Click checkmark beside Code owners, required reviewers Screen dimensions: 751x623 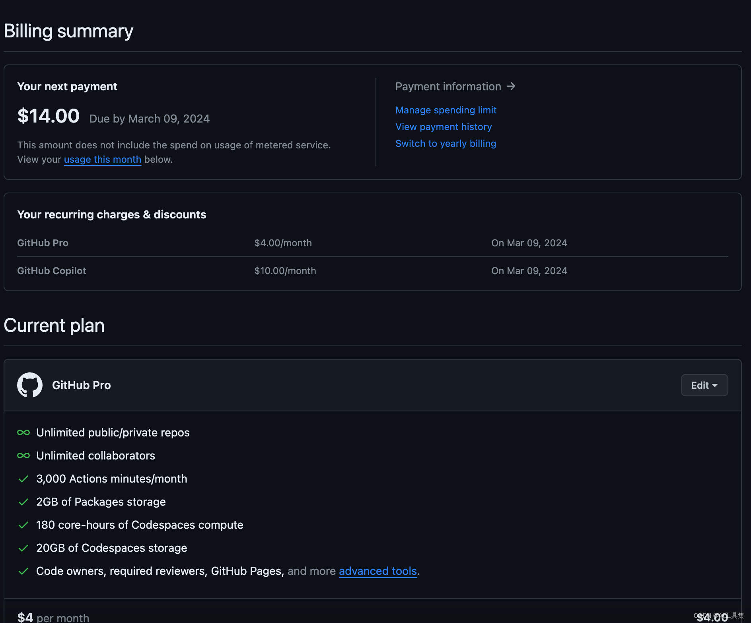click(x=23, y=571)
